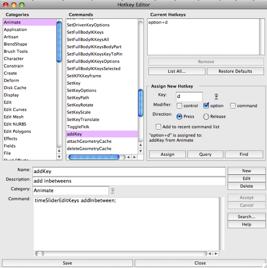Viewport: 267px width, 268px height.
Task: Click Categories list scroll down arrow
Action: (x=59, y=157)
